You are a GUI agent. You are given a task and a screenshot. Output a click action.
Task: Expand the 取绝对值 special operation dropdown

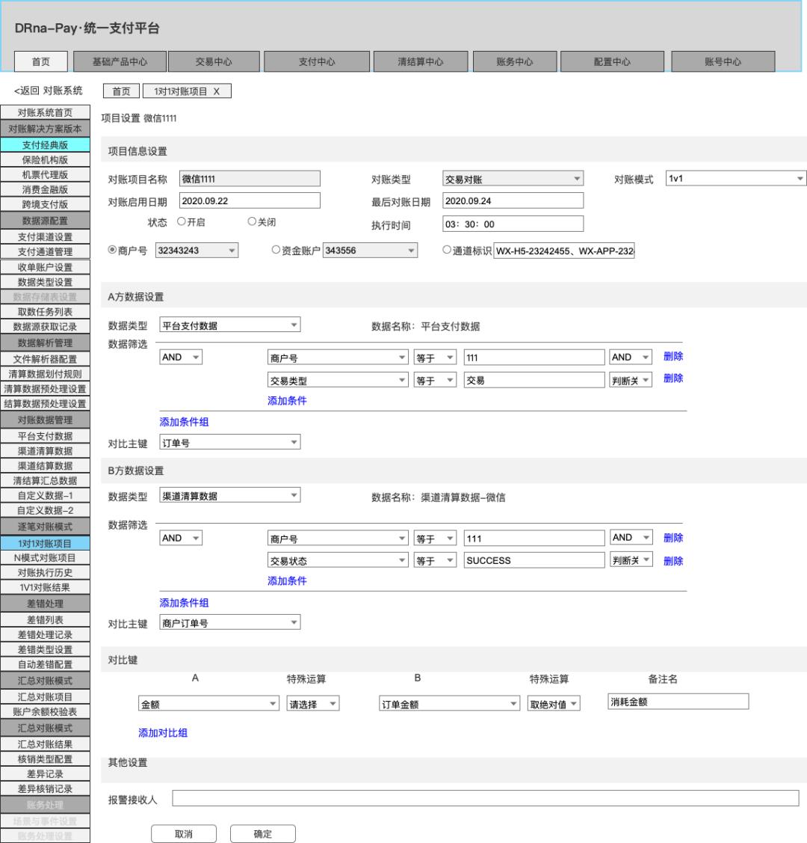(x=554, y=705)
